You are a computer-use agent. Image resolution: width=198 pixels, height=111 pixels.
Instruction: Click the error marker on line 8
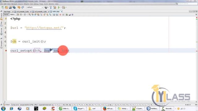pos(6,51)
